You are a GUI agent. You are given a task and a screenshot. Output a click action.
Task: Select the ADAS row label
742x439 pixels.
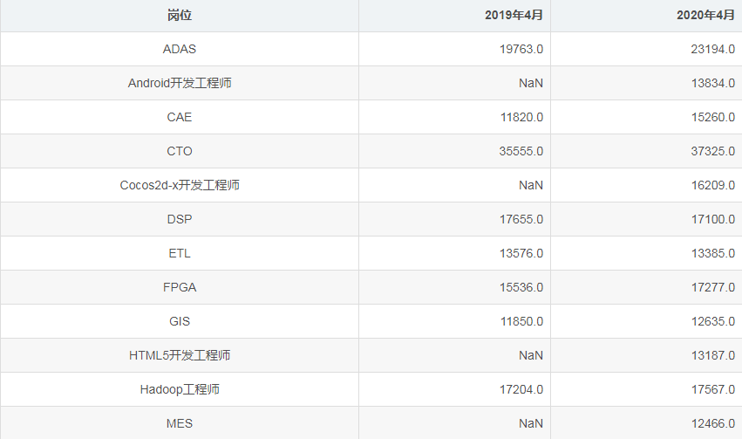coord(180,50)
